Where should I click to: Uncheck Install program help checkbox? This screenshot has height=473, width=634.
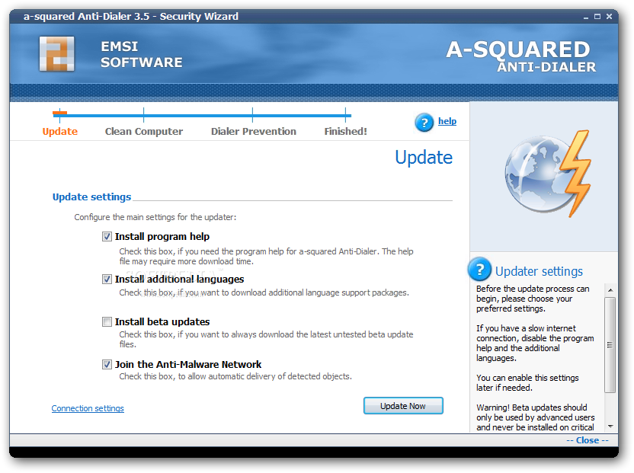(x=107, y=236)
